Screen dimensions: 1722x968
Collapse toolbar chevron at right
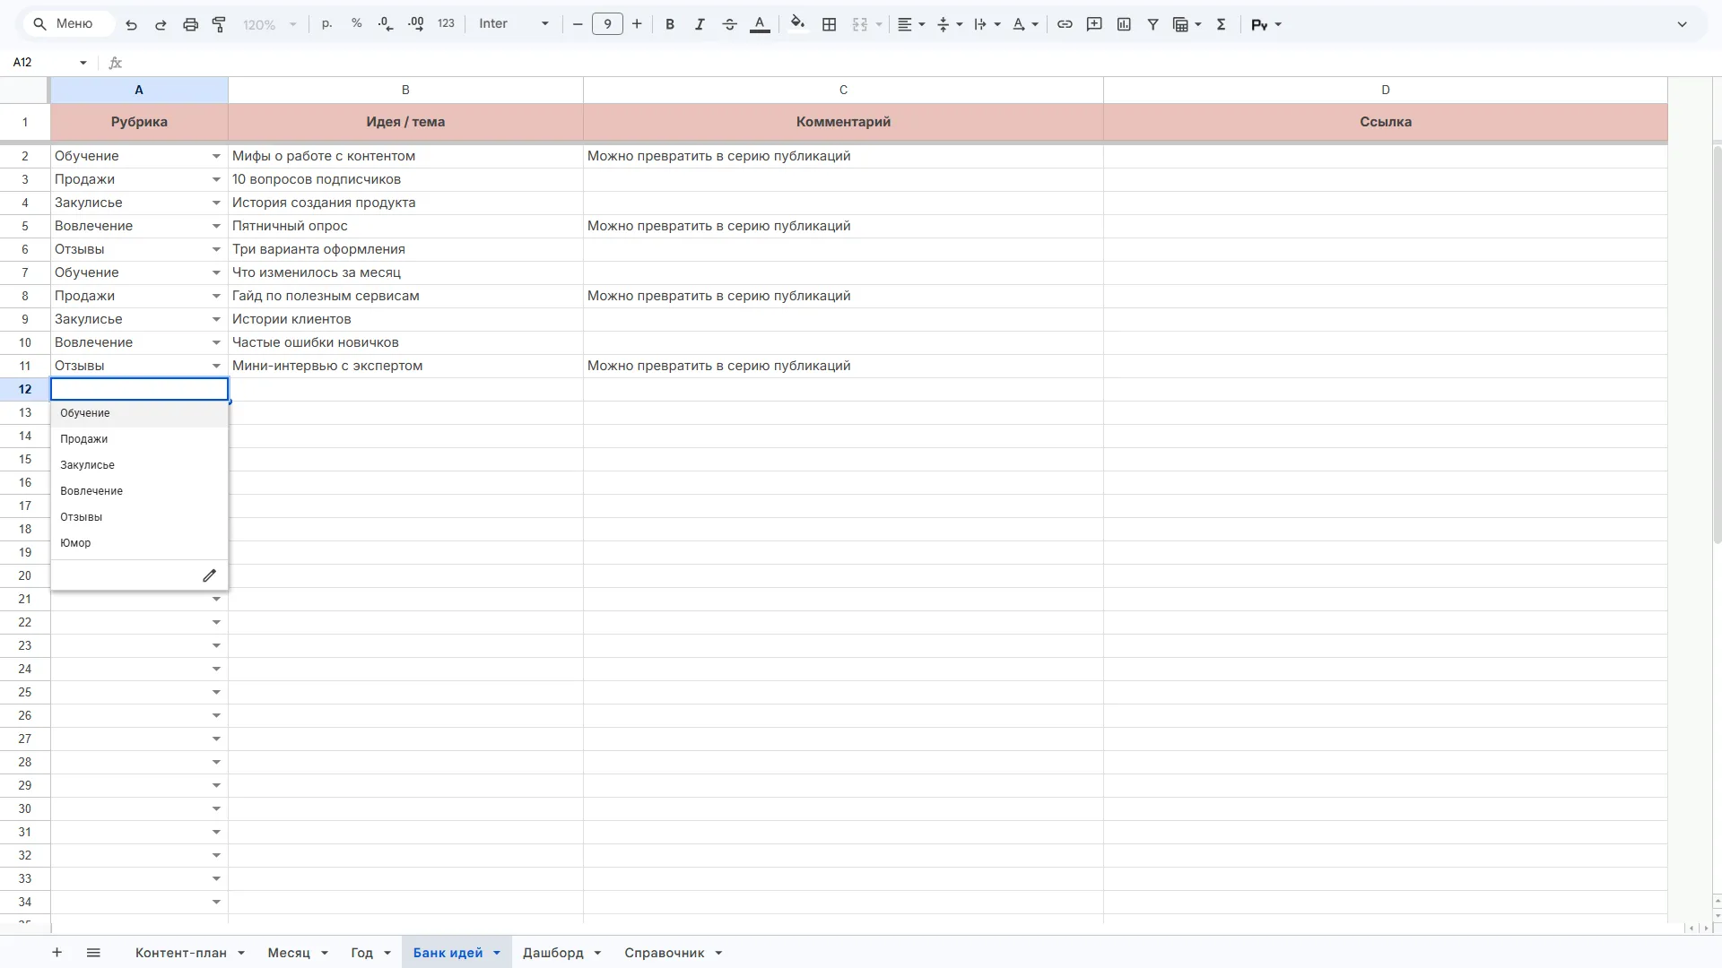point(1682,24)
